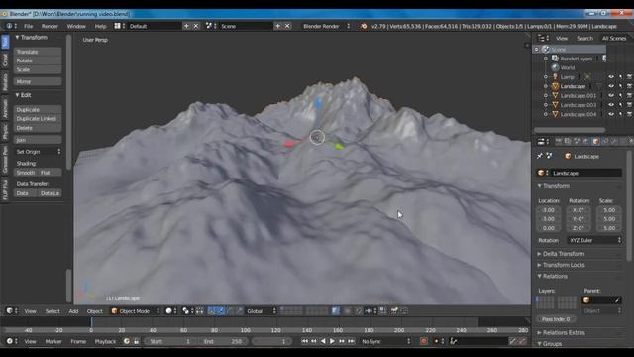The height and width of the screenshot is (357, 634).
Task: Click the pin icon in Properties context row
Action: 540,156
